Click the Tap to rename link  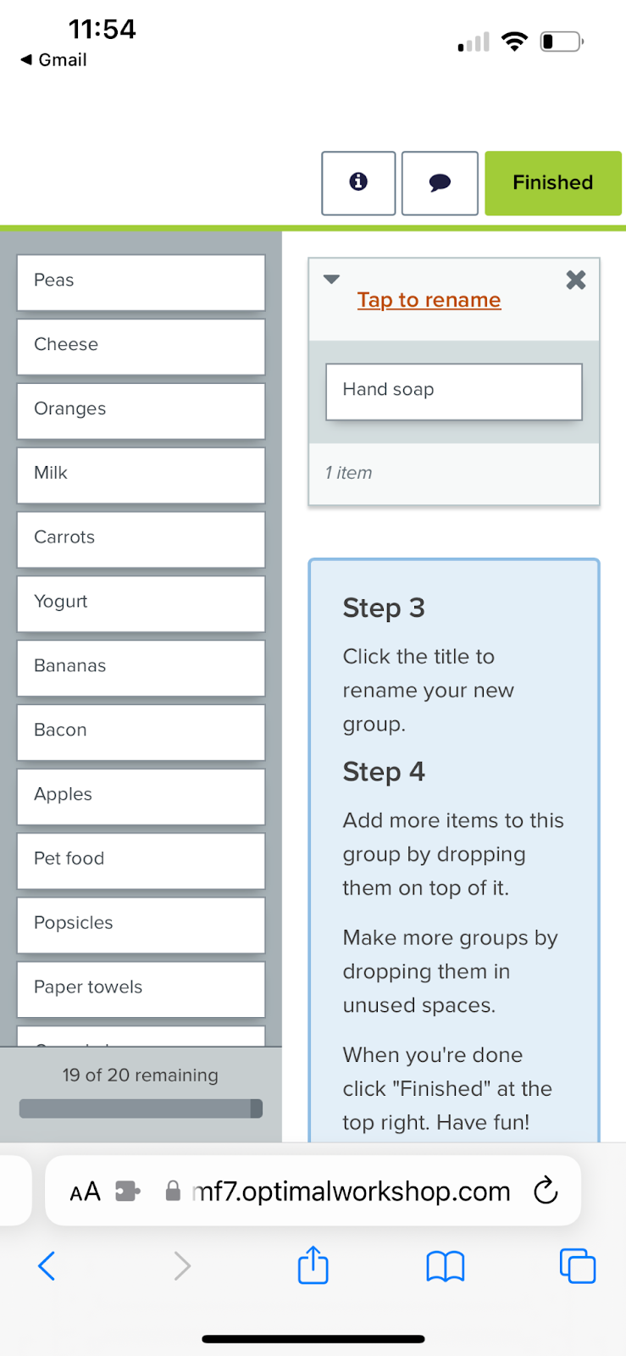[429, 300]
